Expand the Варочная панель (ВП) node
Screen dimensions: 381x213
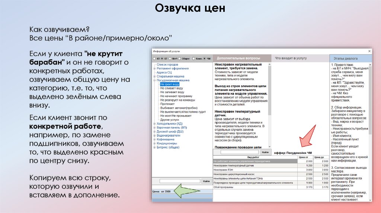pyautogui.click(x=154, y=127)
